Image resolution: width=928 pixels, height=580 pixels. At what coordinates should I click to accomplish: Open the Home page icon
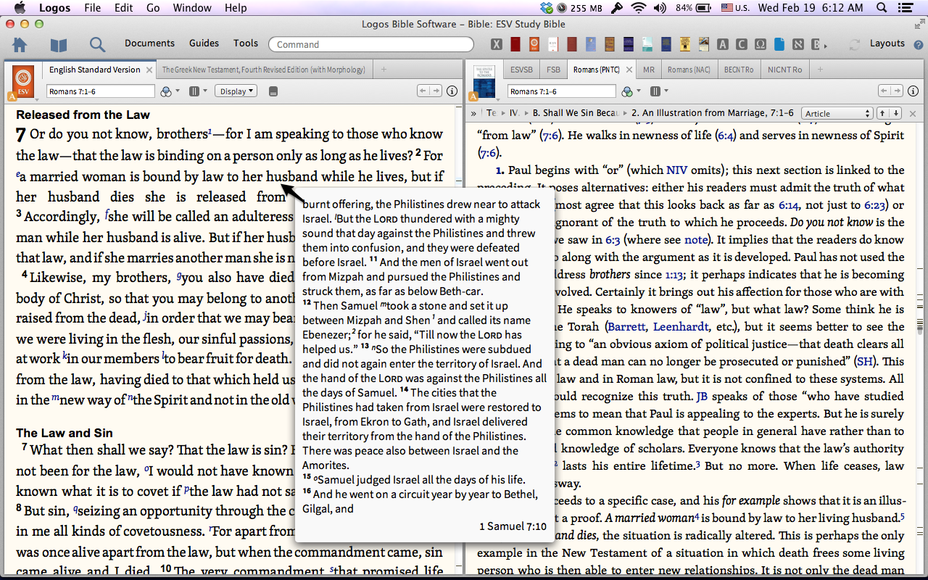click(20, 44)
